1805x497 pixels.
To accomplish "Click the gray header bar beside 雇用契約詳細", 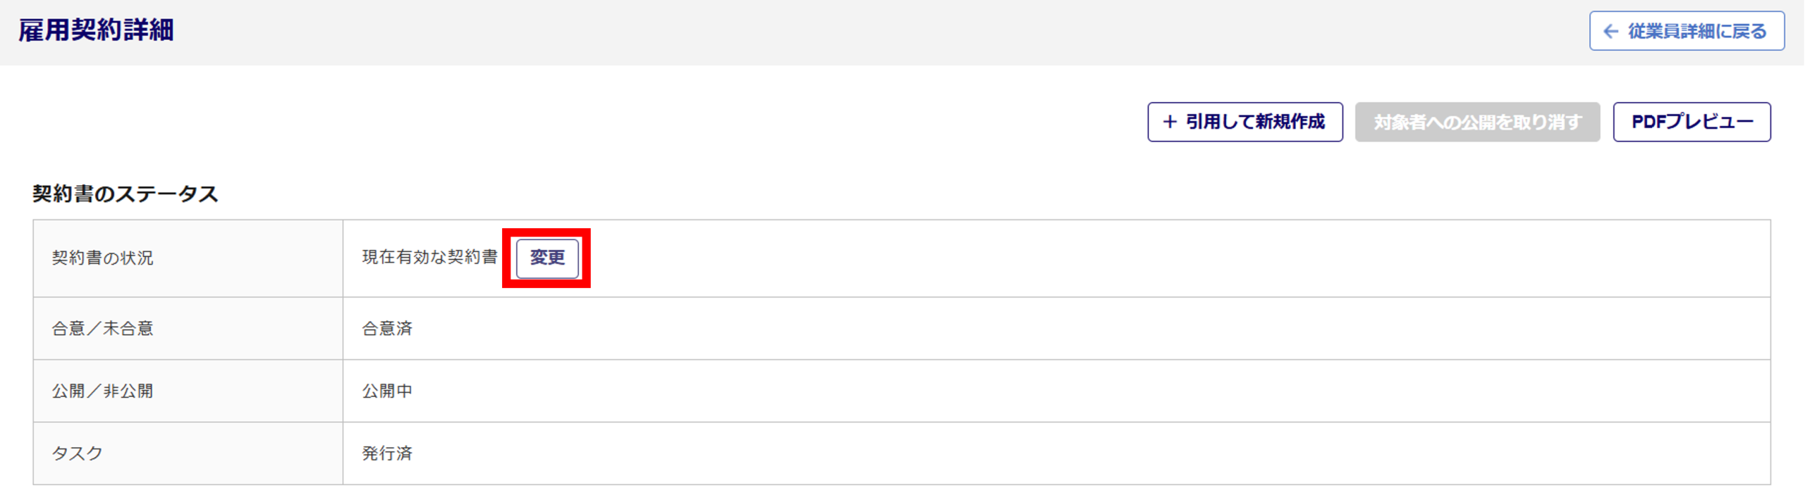I will click(846, 32).
